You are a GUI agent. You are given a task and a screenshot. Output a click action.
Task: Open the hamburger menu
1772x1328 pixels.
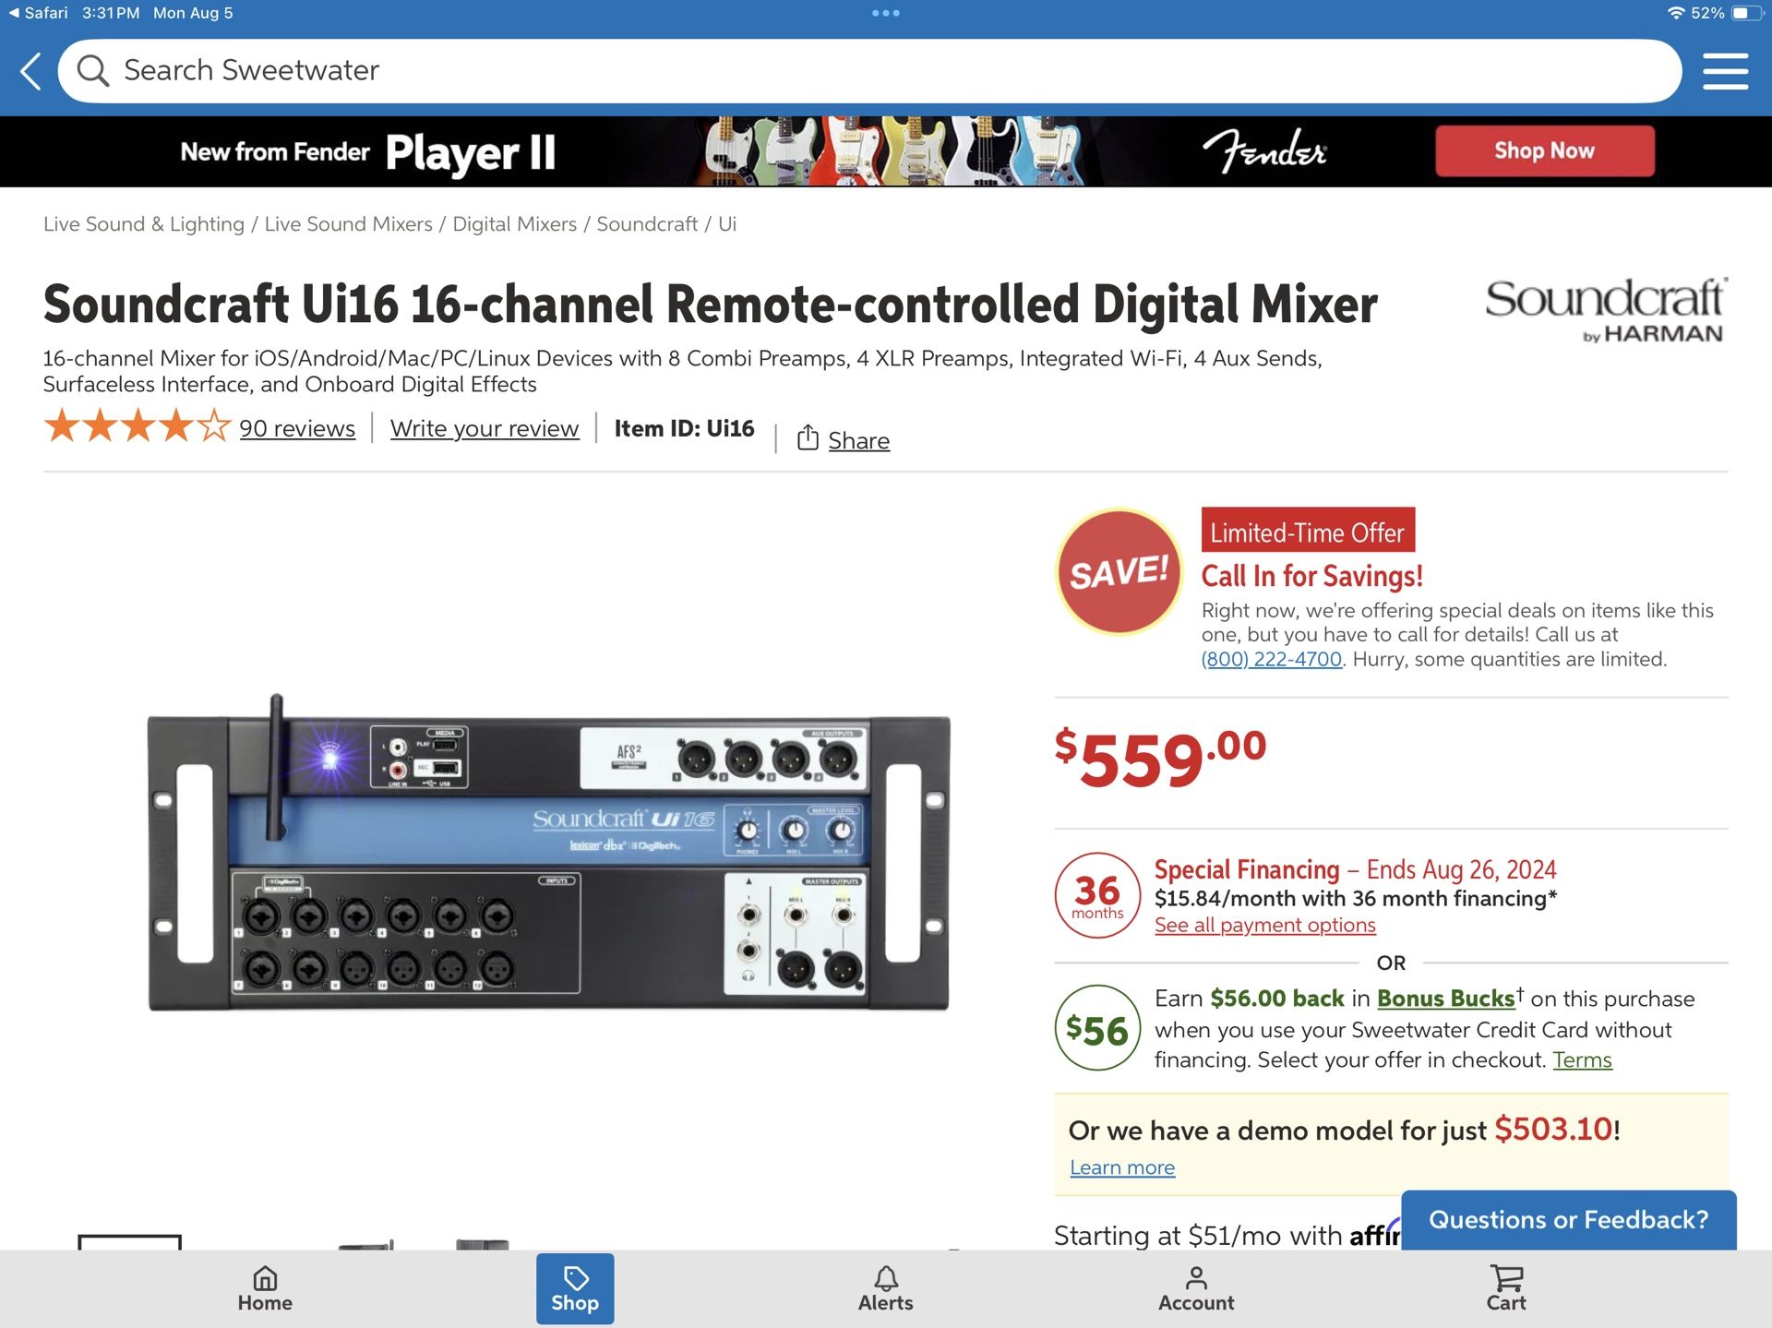1725,71
